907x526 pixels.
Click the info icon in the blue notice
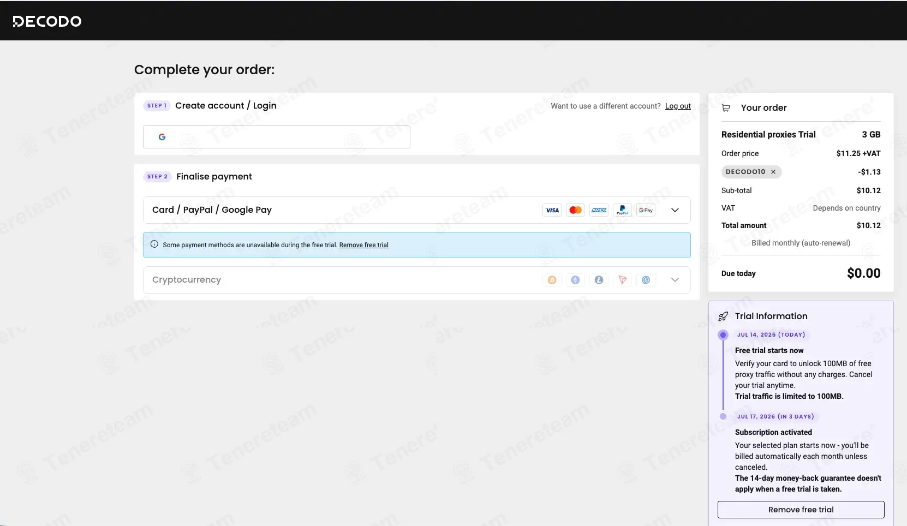[154, 244]
